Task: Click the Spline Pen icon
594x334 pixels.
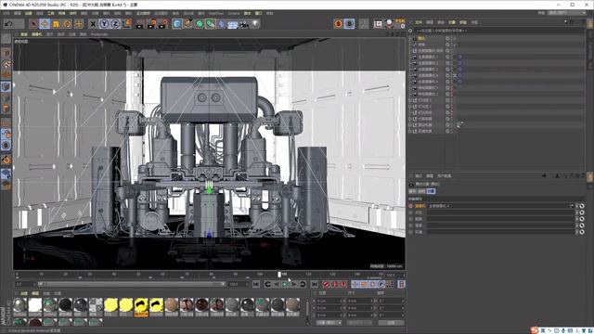Action: tap(188, 24)
